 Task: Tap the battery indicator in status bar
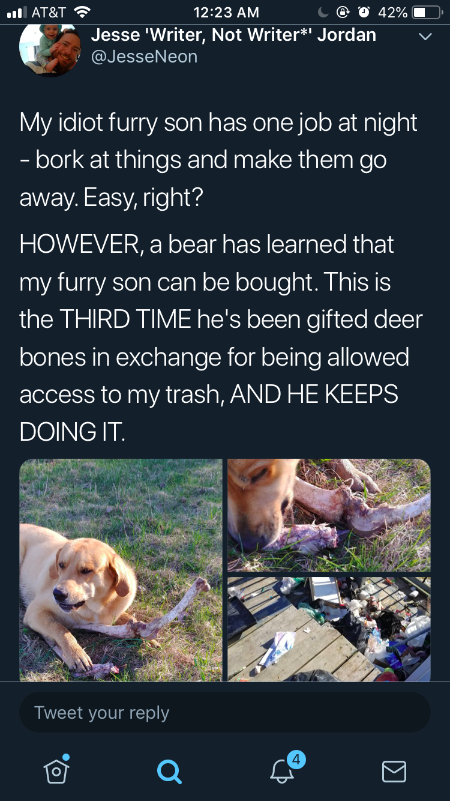[x=428, y=12]
